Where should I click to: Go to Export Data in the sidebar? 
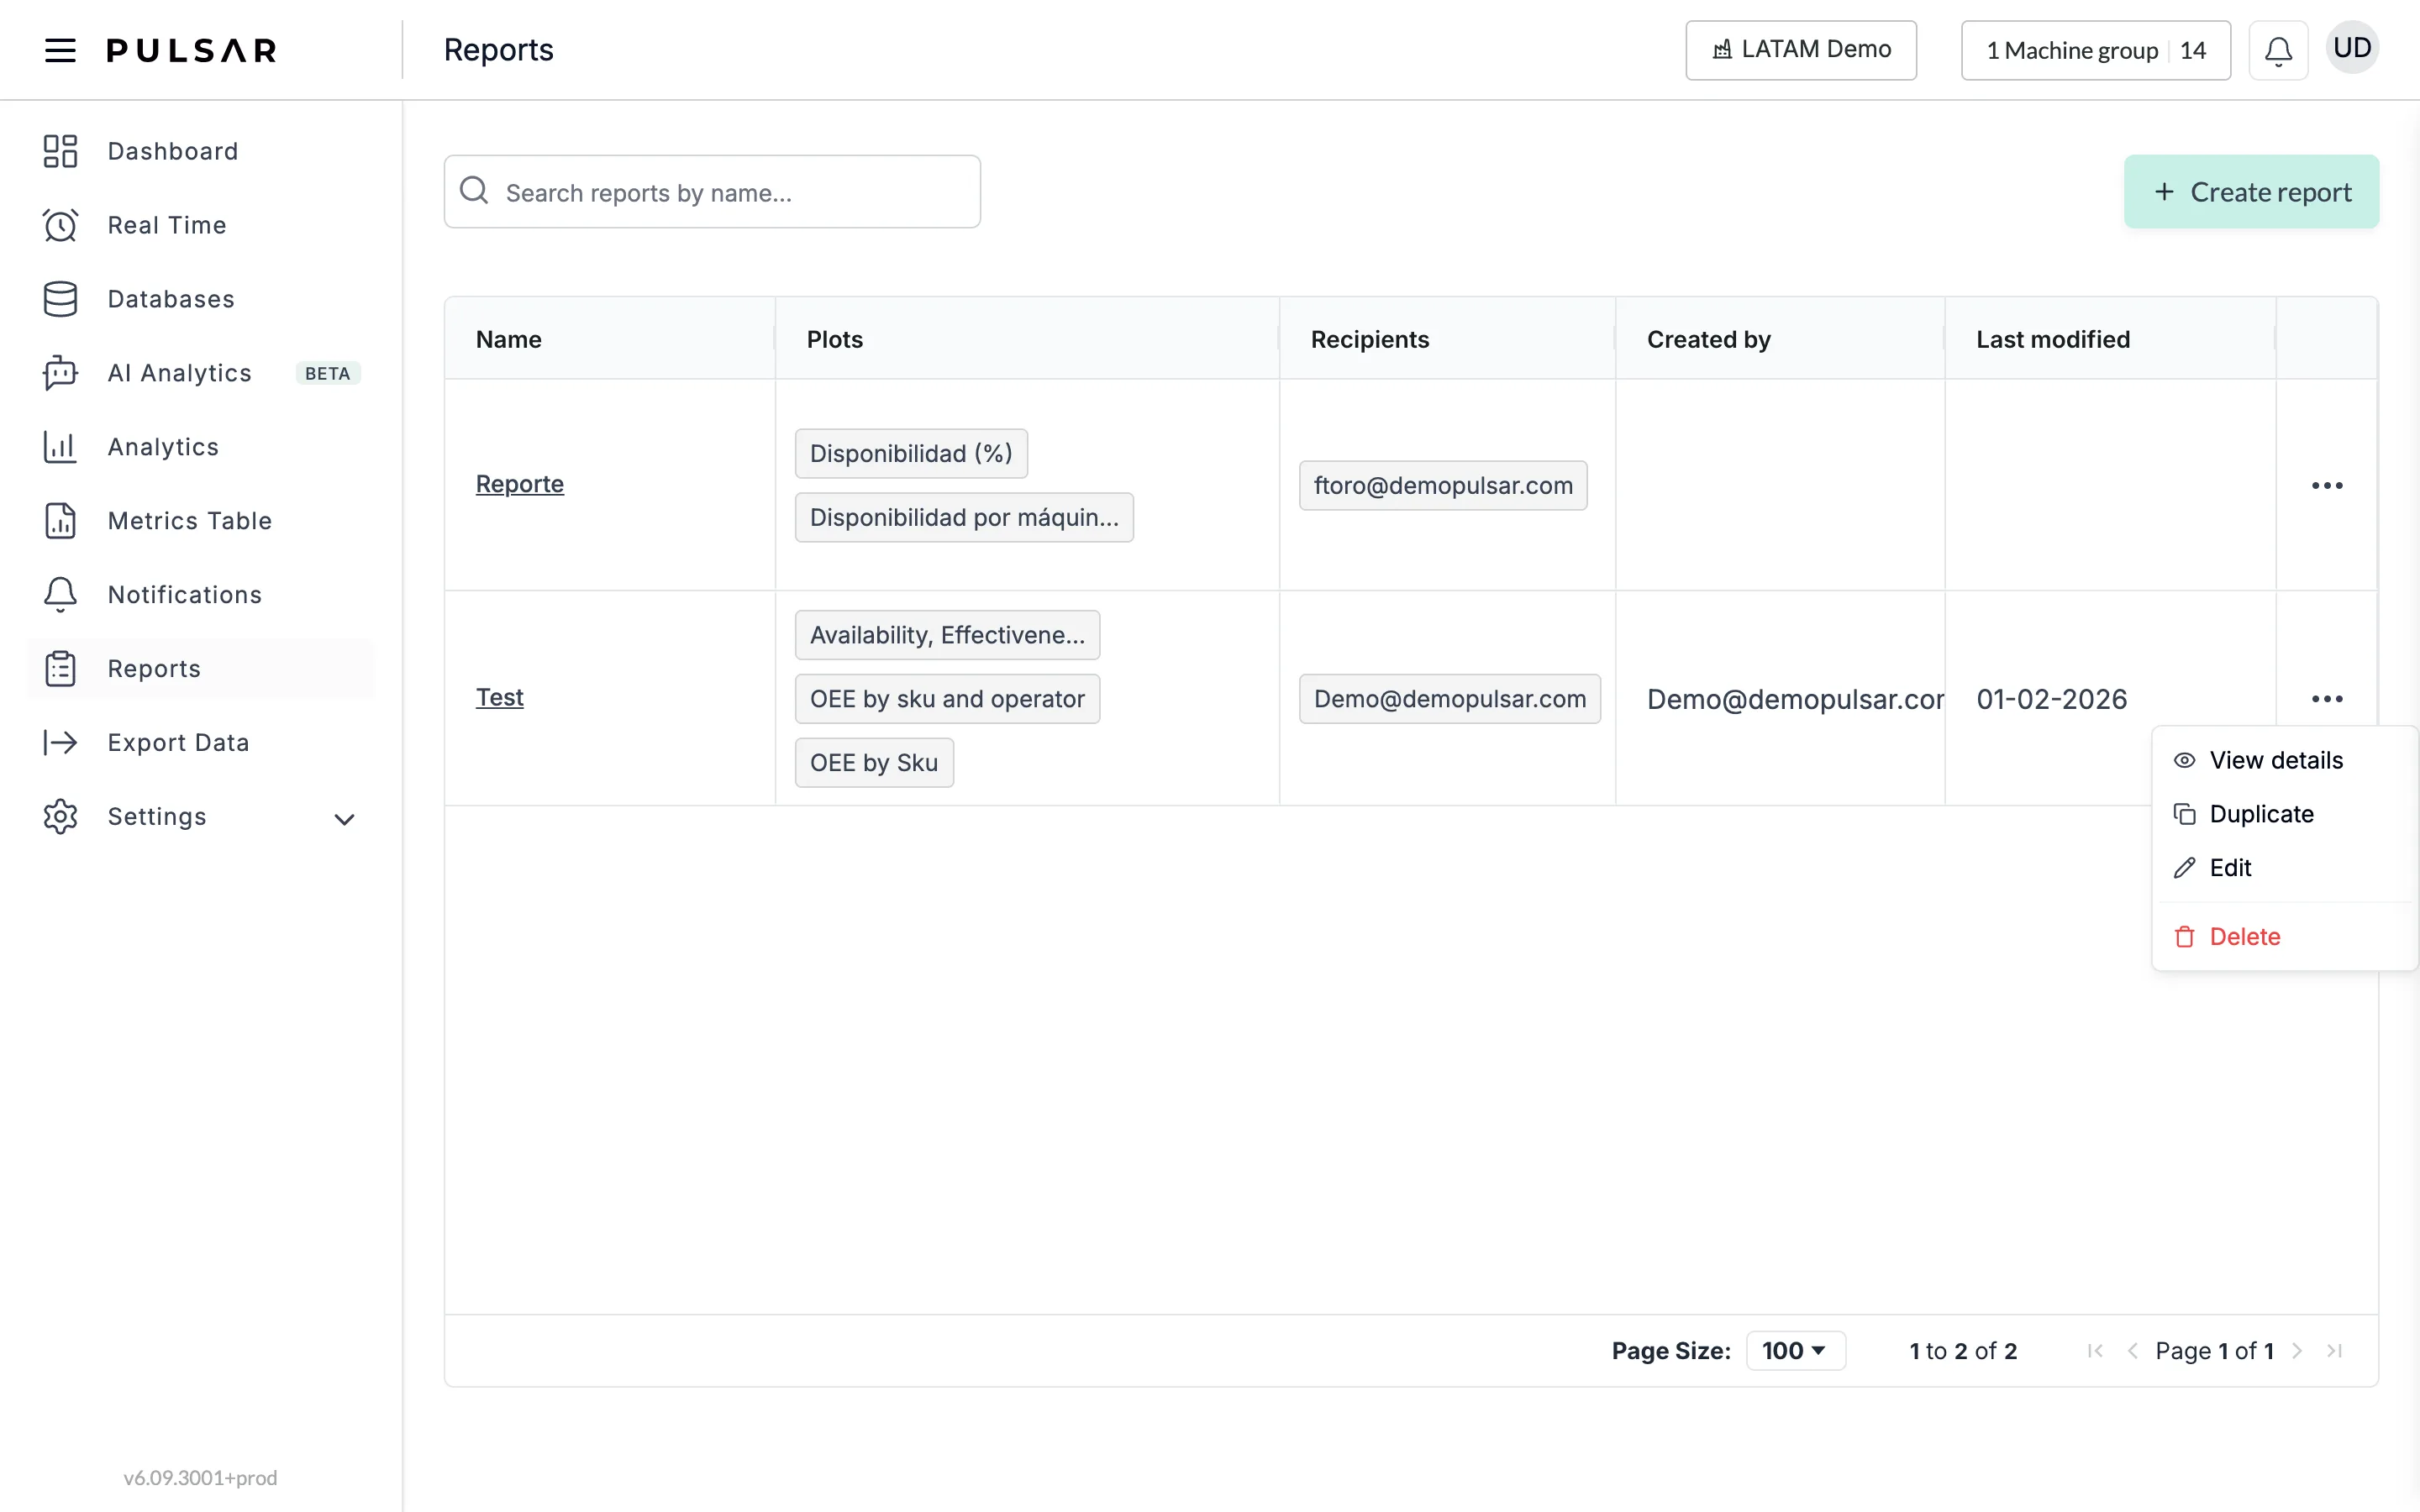click(201, 742)
